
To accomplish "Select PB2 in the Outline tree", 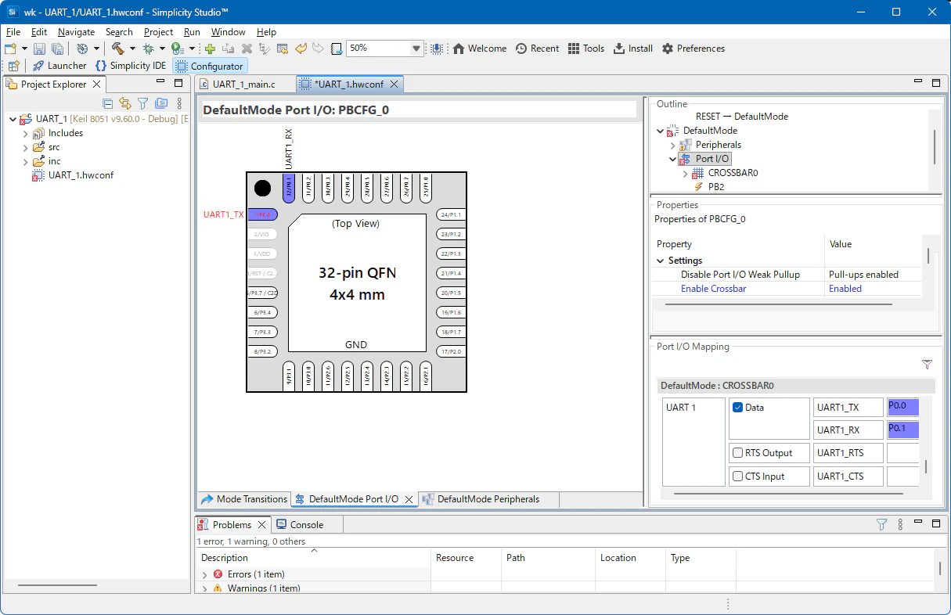I will 716,187.
